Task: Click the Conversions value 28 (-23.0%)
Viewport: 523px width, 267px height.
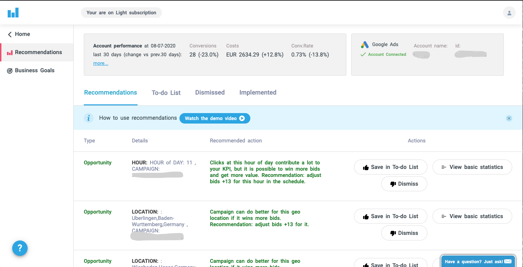Action: pyautogui.click(x=204, y=54)
